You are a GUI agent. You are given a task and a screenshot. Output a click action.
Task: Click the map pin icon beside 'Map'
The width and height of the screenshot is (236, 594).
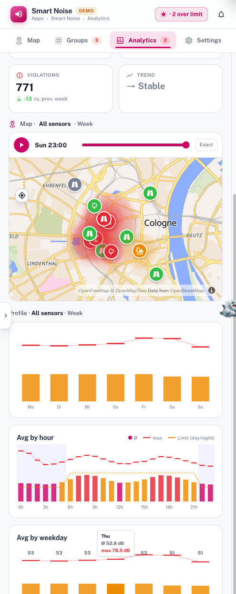[13, 124]
